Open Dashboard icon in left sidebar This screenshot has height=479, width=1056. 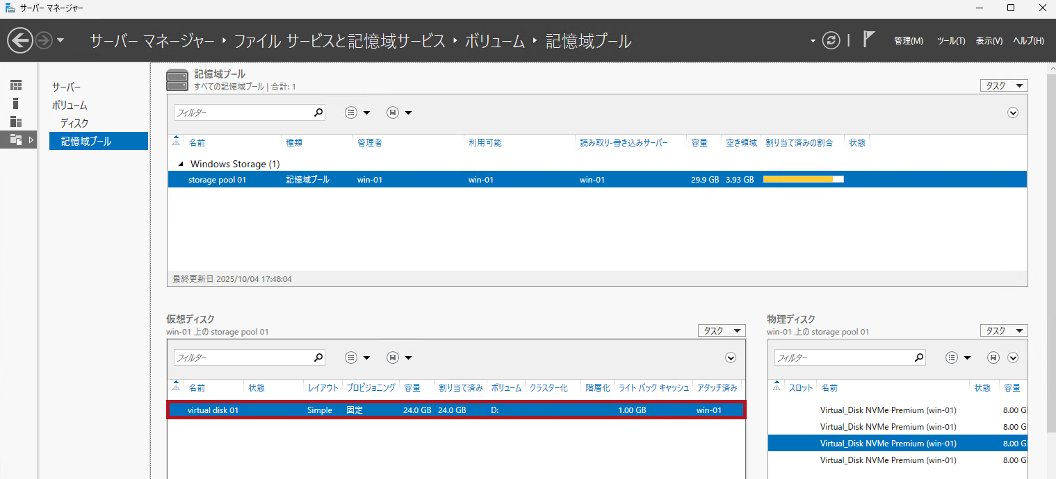[x=16, y=85]
